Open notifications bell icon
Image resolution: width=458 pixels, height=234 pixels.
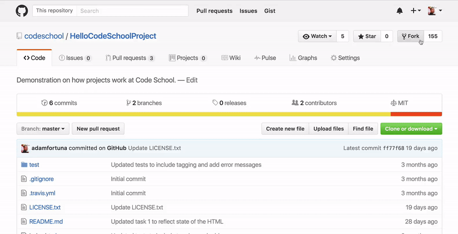(400, 11)
